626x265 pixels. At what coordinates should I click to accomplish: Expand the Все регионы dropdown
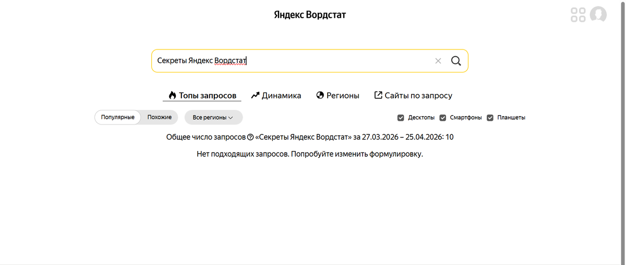[x=213, y=117]
